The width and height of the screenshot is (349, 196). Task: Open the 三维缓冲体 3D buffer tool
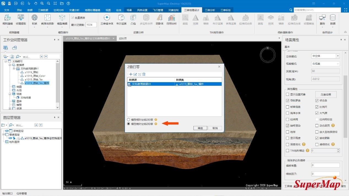pos(107,19)
